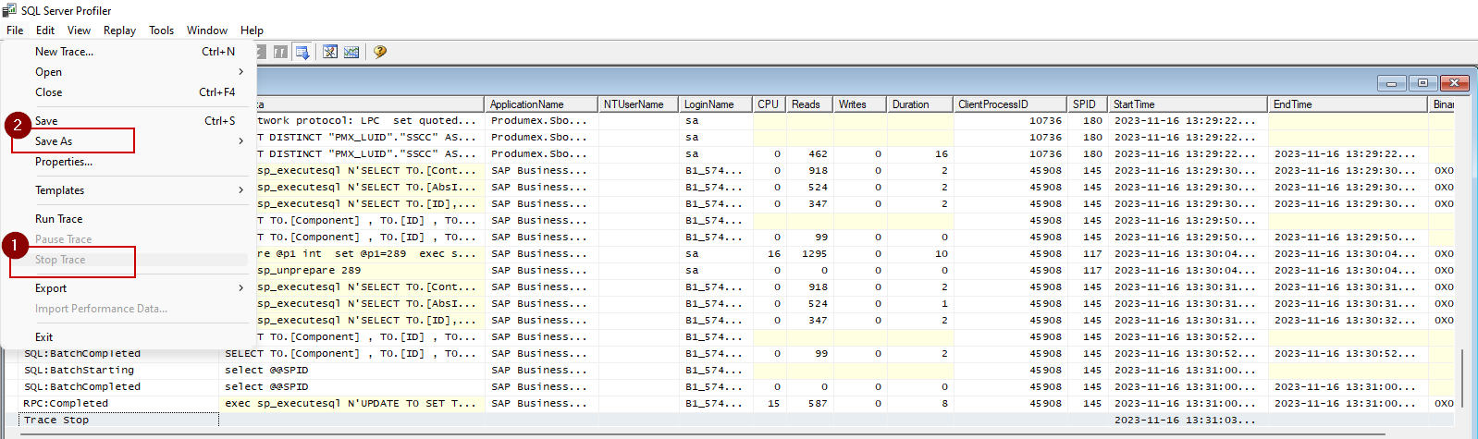Viewport: 1478px width, 439px height.
Task: Restore the inner trace window size
Action: [x=1423, y=83]
